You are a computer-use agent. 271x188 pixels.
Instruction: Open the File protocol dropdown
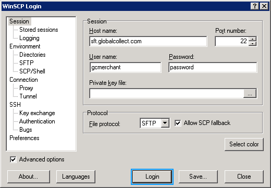[165, 123]
